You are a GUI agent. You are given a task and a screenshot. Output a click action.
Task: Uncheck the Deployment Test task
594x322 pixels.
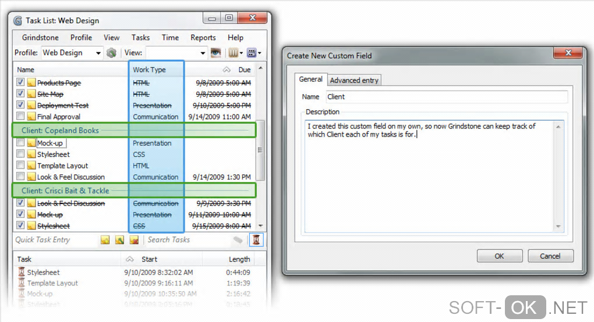(20, 104)
